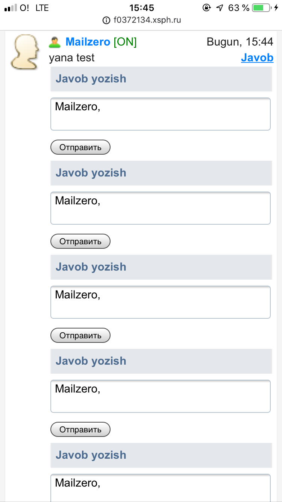Focus the first Mailzero reply text field
This screenshot has height=502, width=282.
pos(161,114)
